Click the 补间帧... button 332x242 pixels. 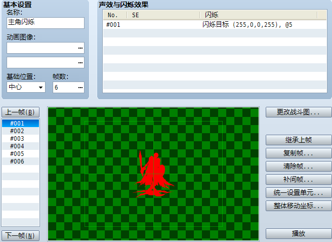click(x=299, y=179)
